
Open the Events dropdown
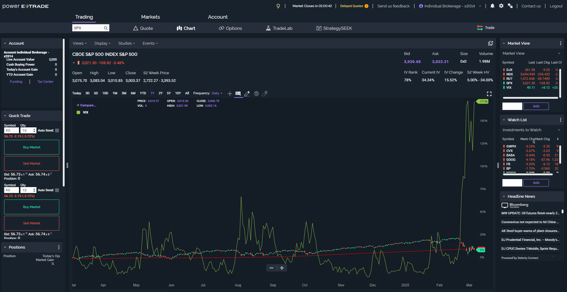click(150, 43)
